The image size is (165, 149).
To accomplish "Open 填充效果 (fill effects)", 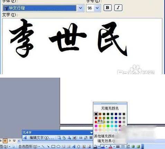I will pos(106,141).
